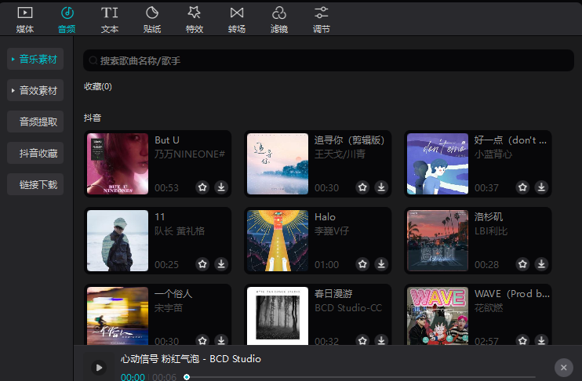This screenshot has width=582, height=381.
Task: Click the artist name 小蓝背心
Action: (493, 154)
